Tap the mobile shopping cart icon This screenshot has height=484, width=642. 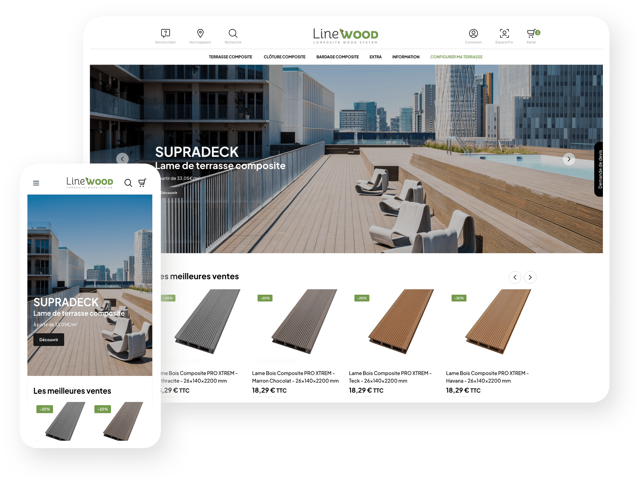tap(142, 183)
